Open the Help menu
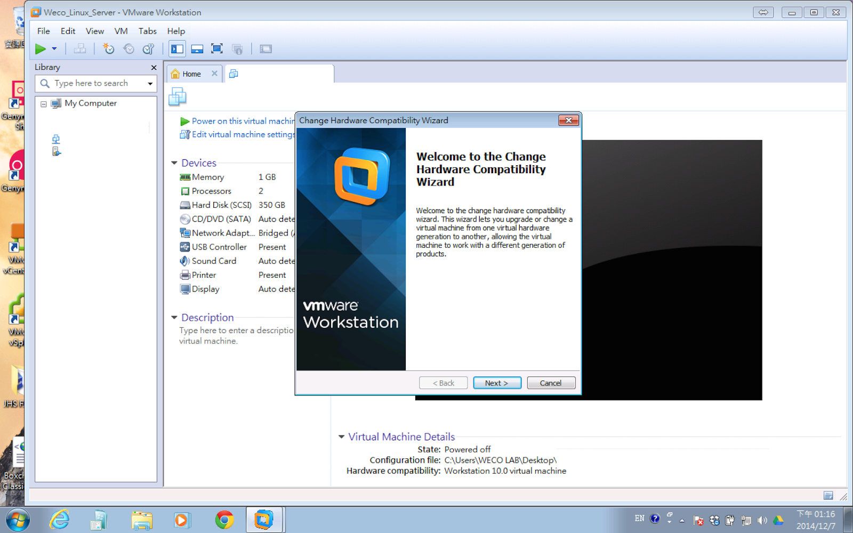The image size is (853, 533). 176,31
